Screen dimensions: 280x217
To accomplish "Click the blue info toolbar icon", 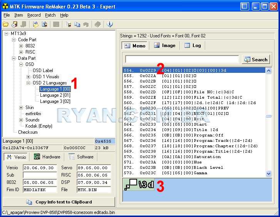I will [x=110, y=24].
